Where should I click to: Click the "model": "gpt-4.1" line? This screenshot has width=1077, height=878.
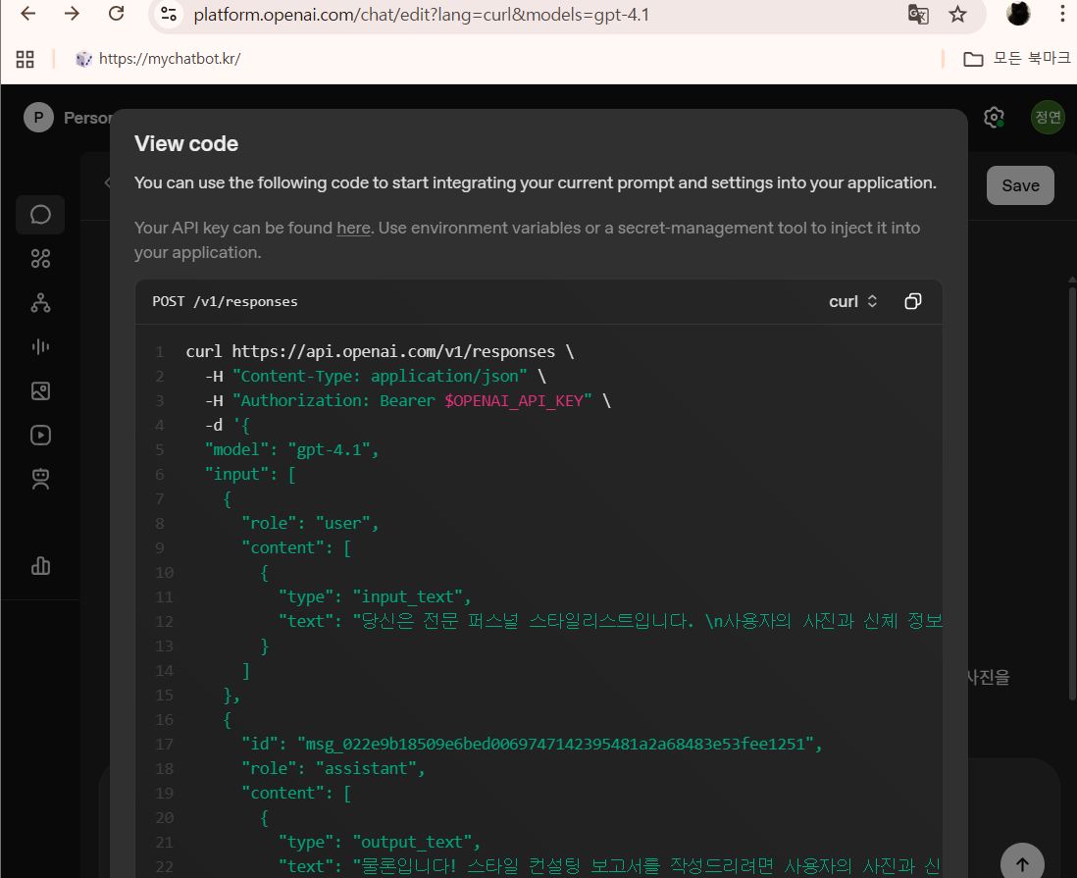292,450
